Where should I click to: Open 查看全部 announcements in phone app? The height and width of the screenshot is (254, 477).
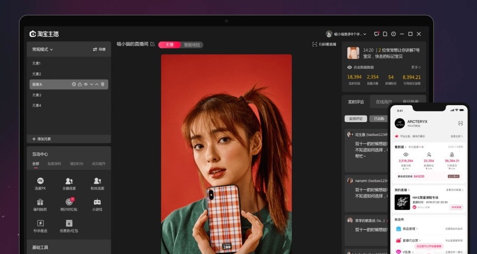[456, 136]
